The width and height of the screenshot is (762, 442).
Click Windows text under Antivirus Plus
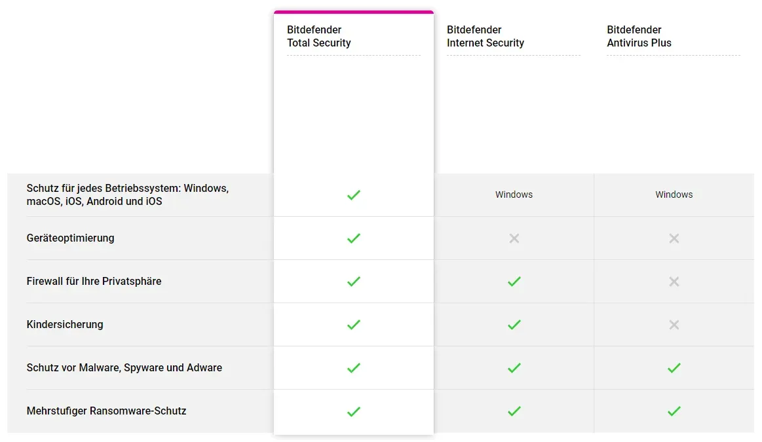point(674,194)
